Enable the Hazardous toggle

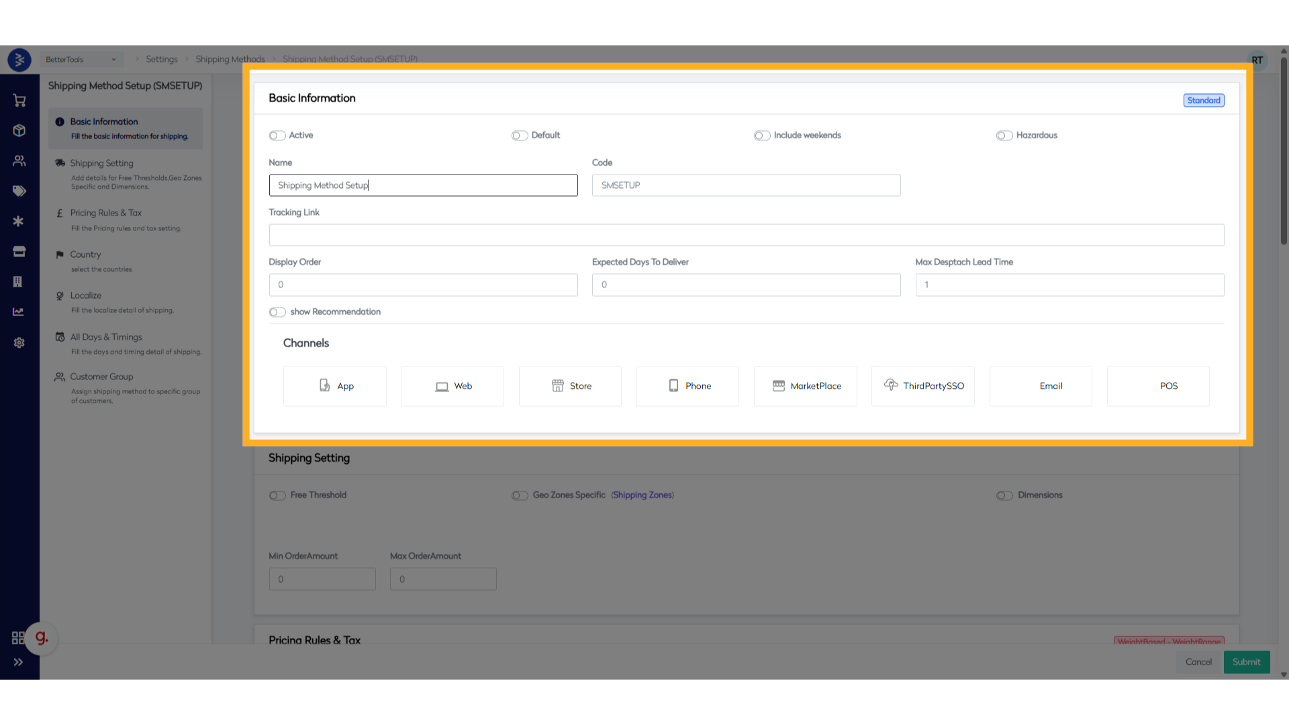1004,136
